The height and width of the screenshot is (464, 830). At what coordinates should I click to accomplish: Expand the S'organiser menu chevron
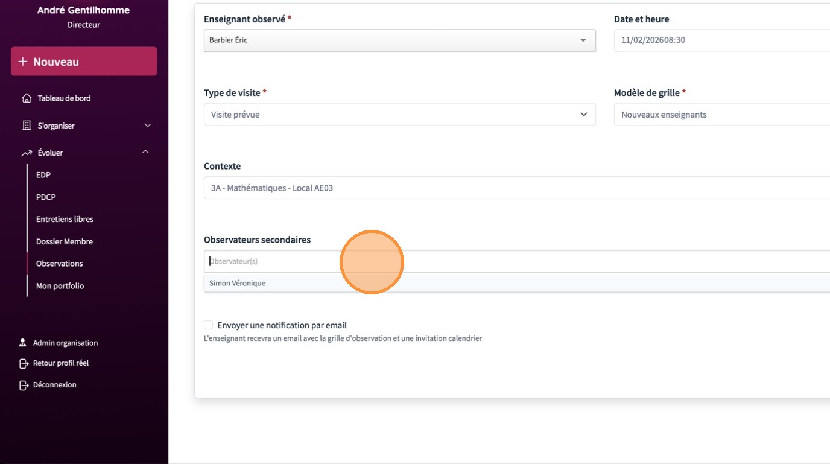point(148,126)
